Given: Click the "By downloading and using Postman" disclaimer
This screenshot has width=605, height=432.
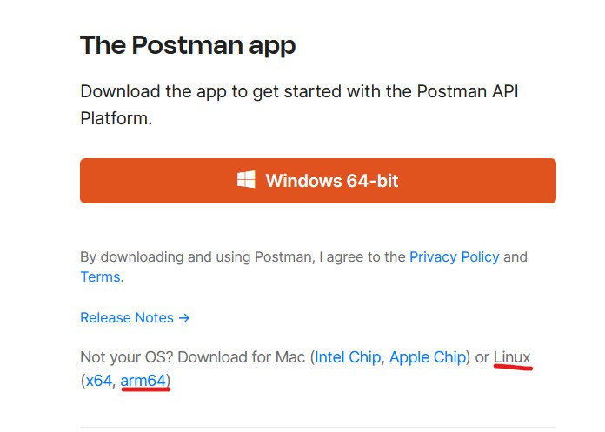Looking at the screenshot, I should [303, 267].
